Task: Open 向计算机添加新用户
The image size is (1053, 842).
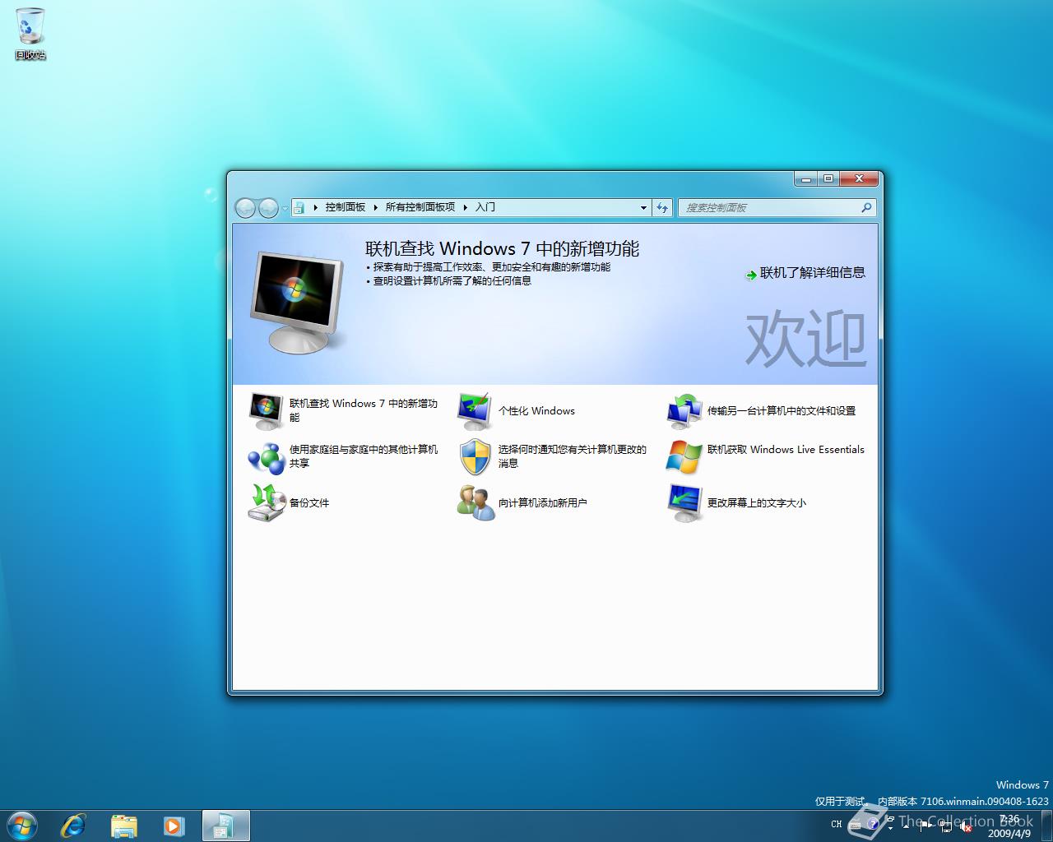Action: (543, 502)
